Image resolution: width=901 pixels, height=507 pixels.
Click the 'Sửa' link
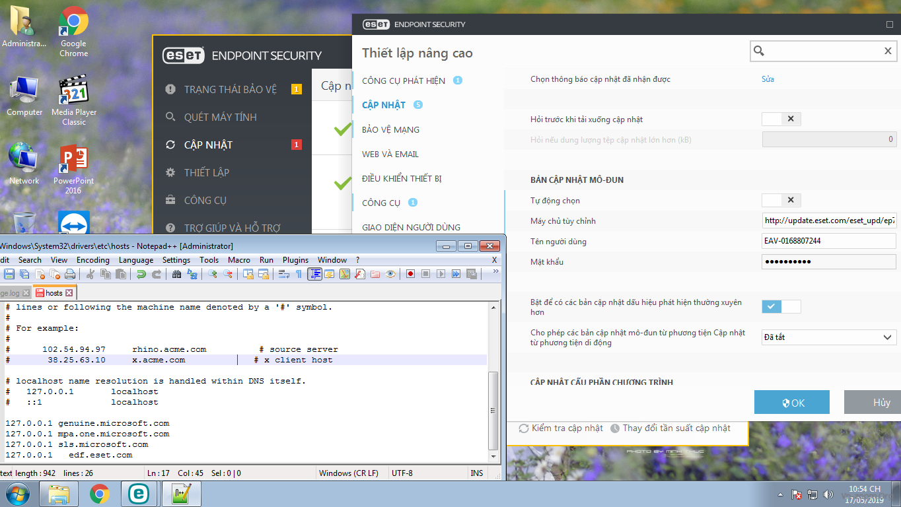tap(768, 79)
